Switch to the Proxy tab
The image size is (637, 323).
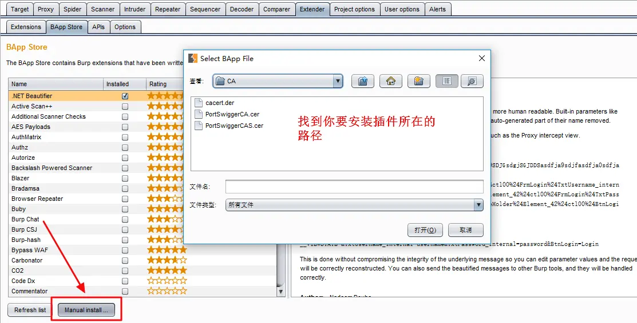click(46, 9)
